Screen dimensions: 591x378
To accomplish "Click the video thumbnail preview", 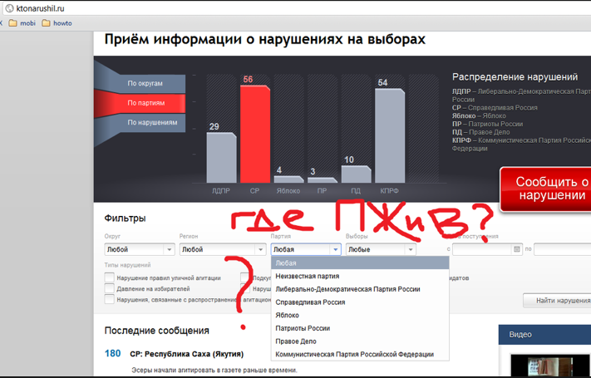I will (x=549, y=366).
